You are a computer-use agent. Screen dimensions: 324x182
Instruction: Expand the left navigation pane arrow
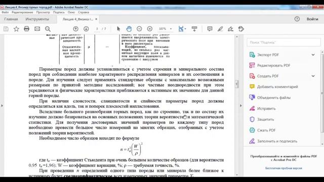(x=2, y=106)
